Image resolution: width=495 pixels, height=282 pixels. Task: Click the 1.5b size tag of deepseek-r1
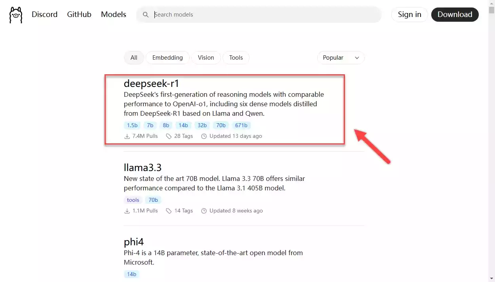[132, 126]
